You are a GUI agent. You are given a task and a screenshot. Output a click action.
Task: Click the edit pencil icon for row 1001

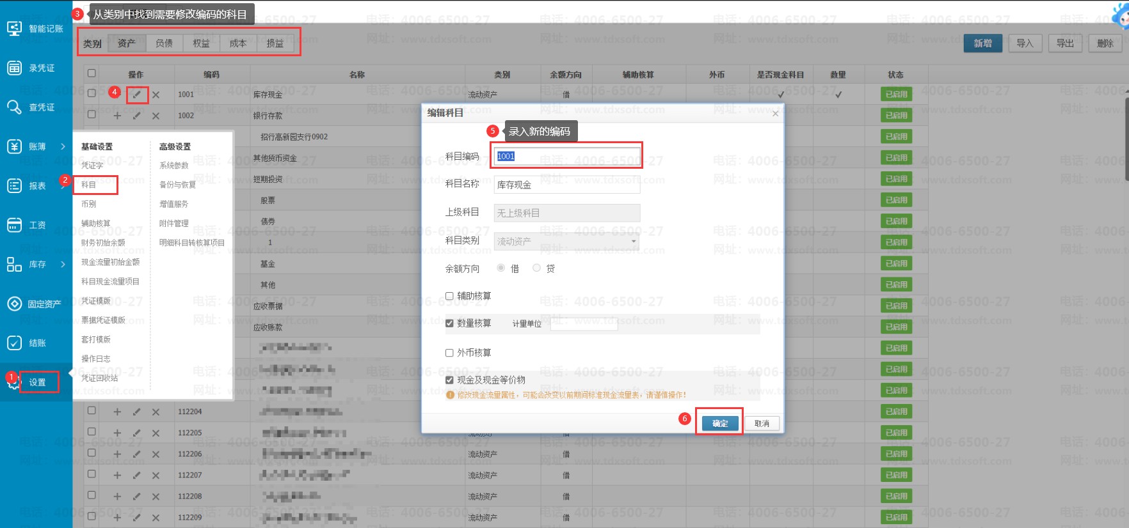pyautogui.click(x=136, y=95)
